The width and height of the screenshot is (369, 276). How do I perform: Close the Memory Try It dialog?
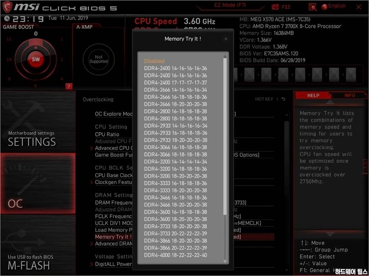226,39
